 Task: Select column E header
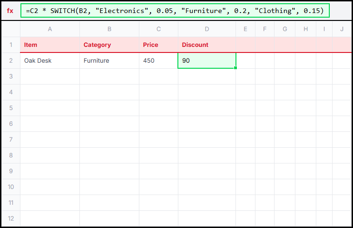[245, 29]
